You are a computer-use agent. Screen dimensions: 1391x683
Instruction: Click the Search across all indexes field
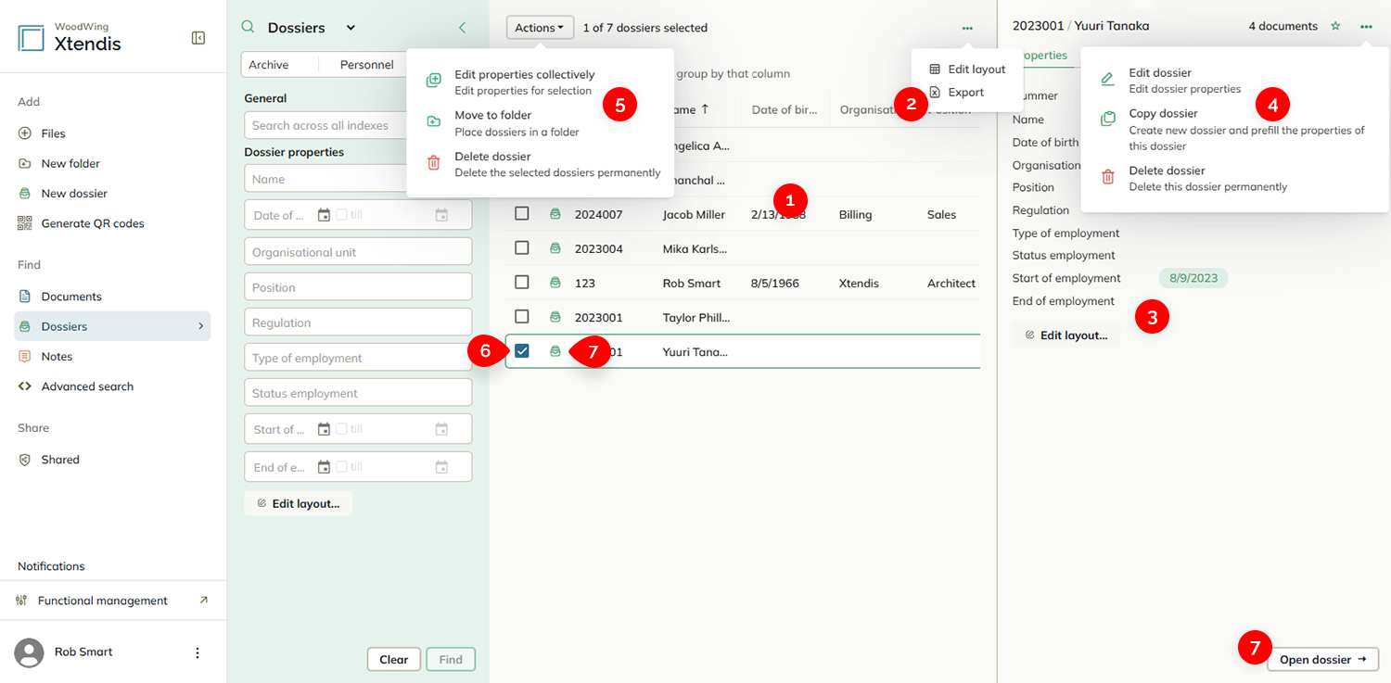click(x=325, y=125)
